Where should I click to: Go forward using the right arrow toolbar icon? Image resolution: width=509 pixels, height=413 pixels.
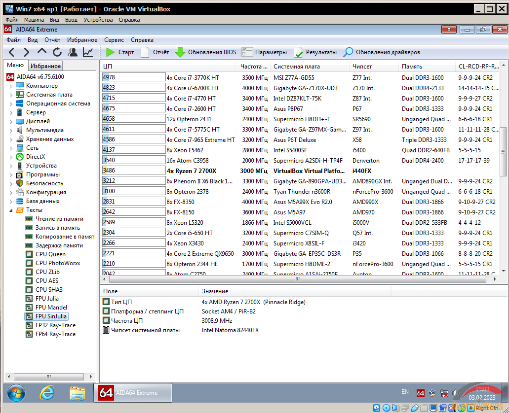[x=26, y=52]
